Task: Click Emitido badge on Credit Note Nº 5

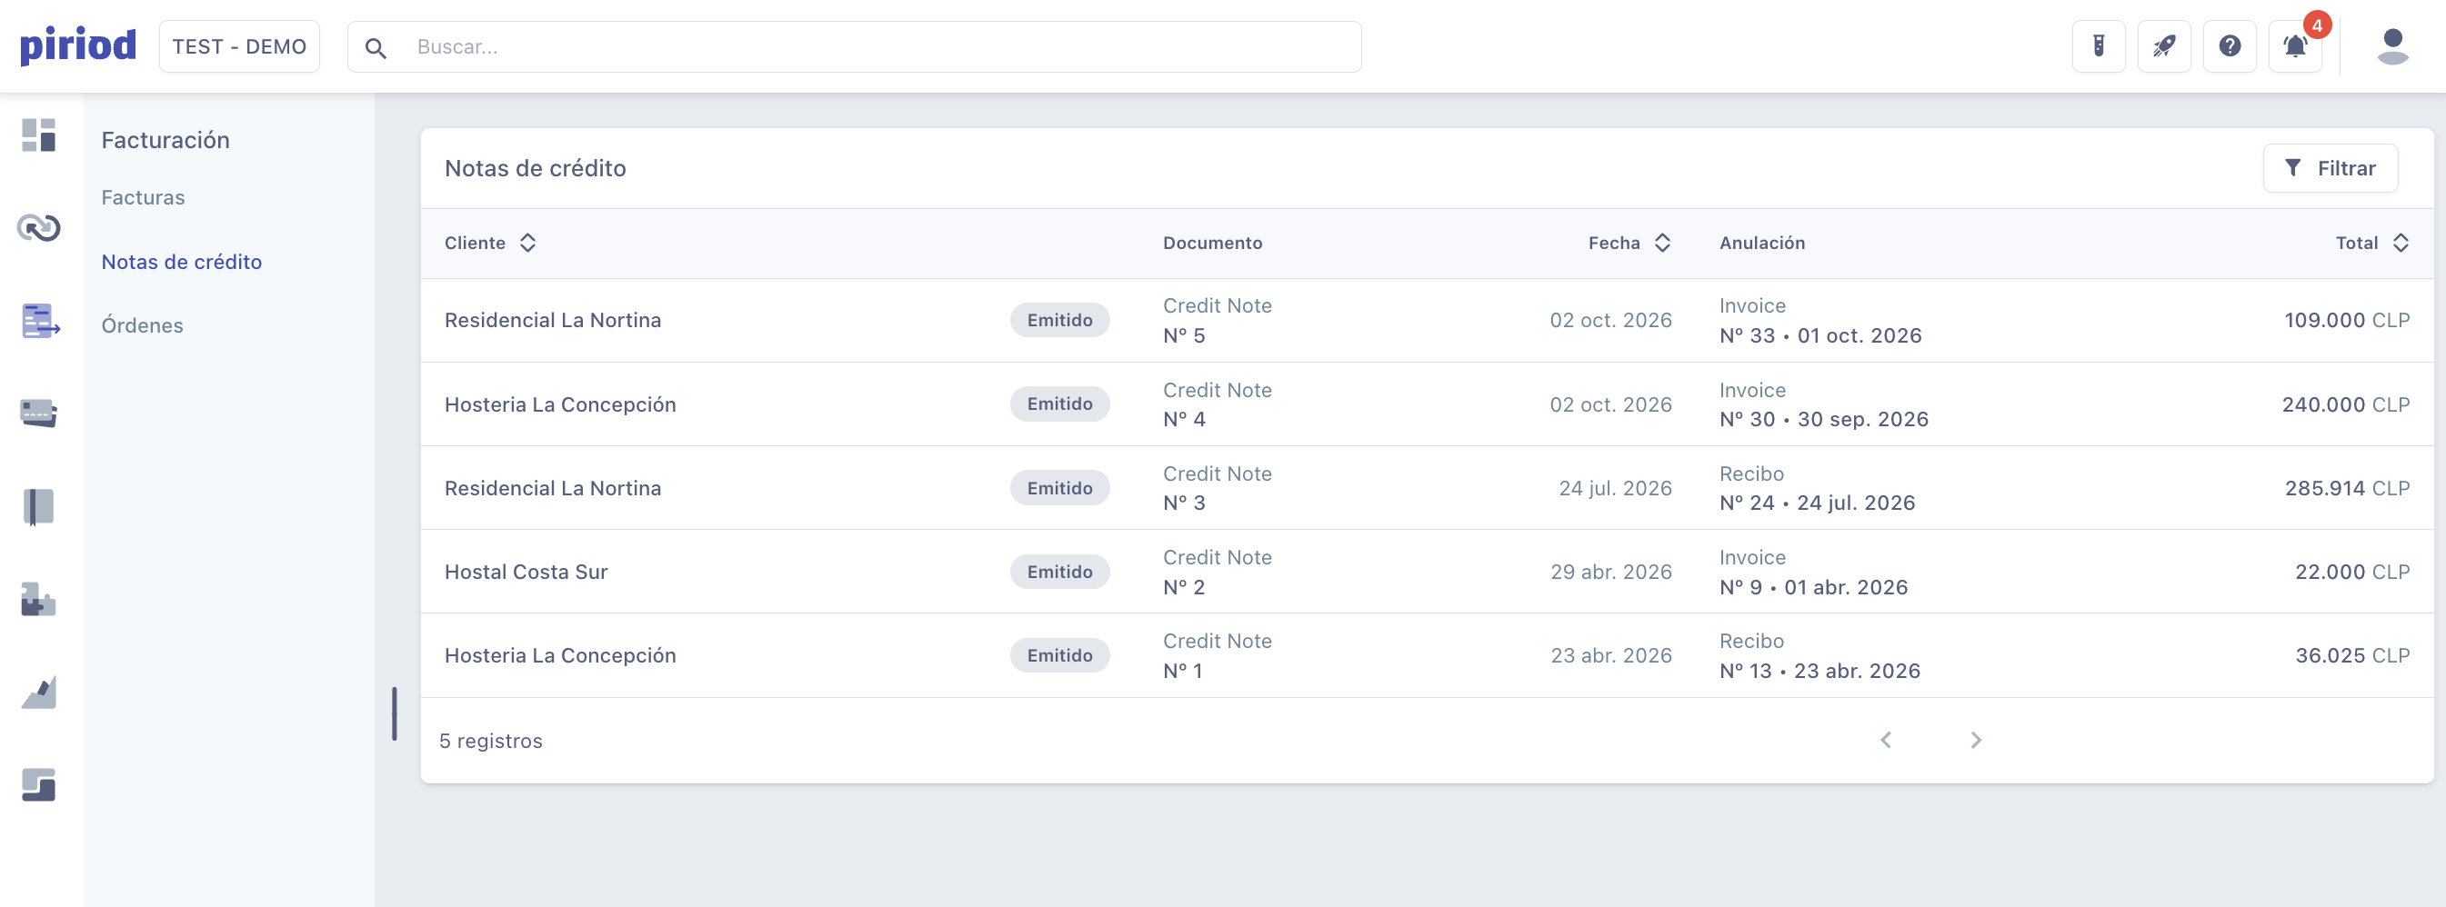Action: click(1059, 321)
